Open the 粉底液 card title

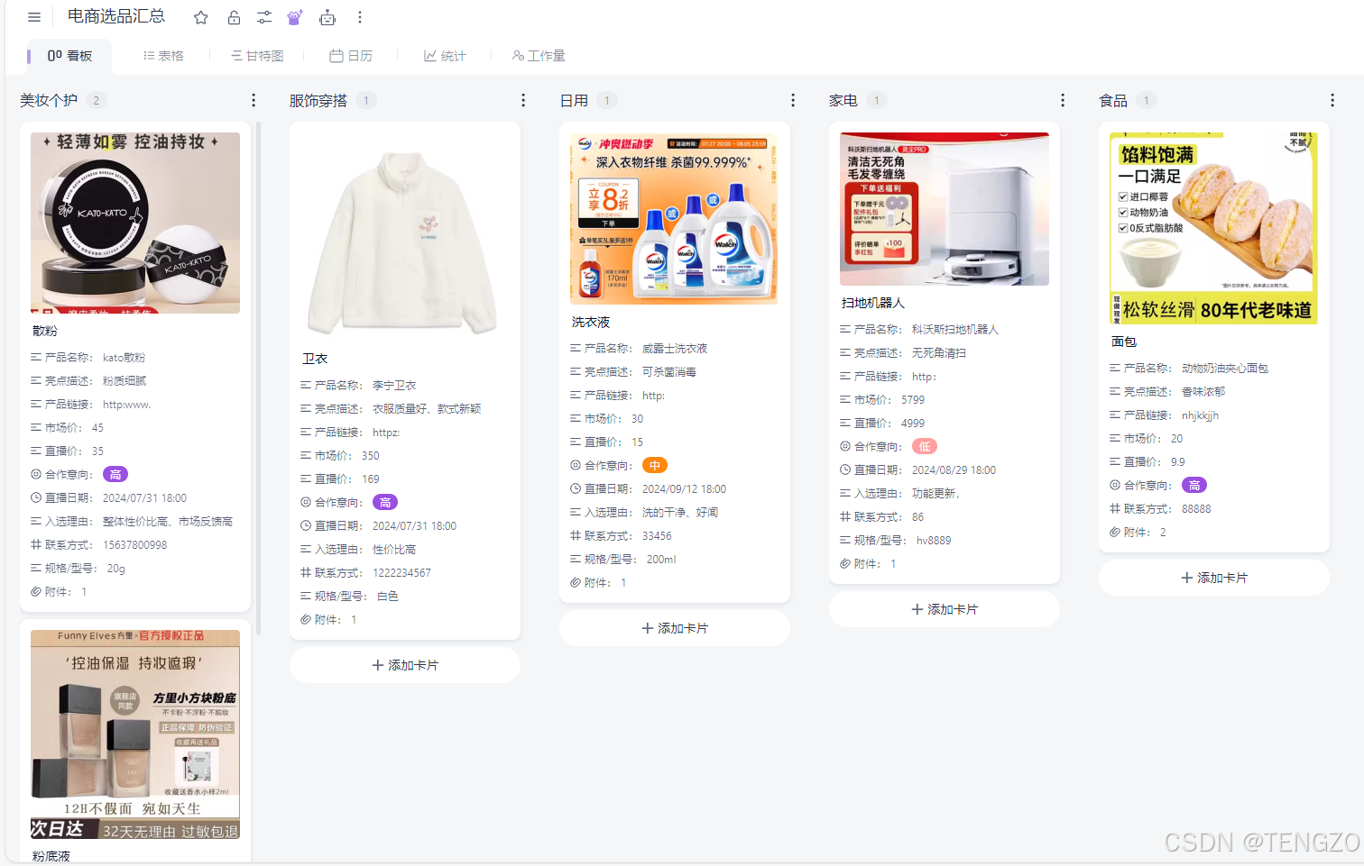(x=51, y=856)
